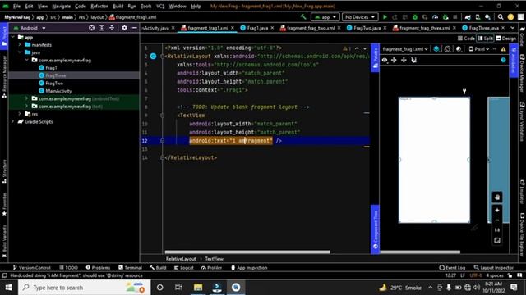This screenshot has height=295, width=526.
Task: Open the Device Manager phone icon in toolbar
Action: 478,17
